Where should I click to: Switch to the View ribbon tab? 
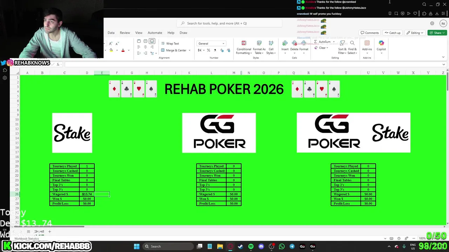click(139, 33)
